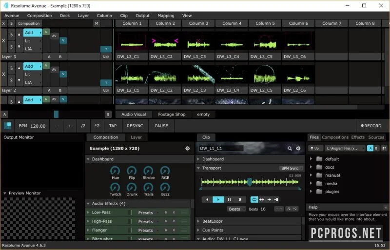Viewport: 390px width, 250px height.
Task: Click the PAUSE tempo button
Action: click(161, 126)
